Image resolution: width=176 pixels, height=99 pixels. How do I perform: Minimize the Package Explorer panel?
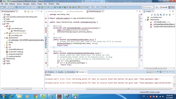[39, 11]
